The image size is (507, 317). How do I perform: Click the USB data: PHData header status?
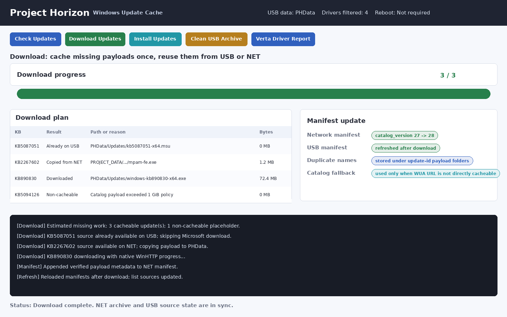tap(291, 13)
